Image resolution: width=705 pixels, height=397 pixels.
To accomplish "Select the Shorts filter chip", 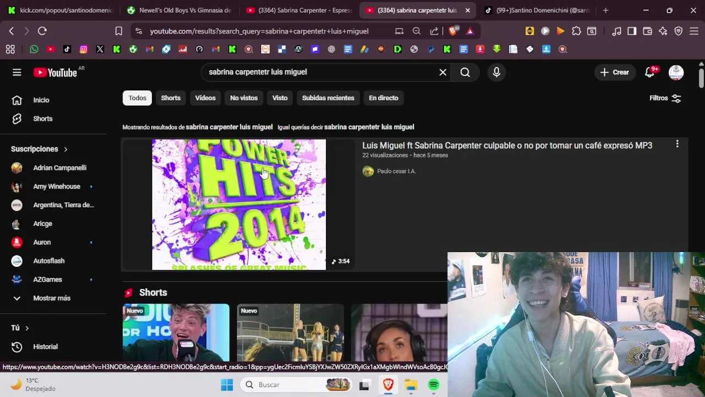I will pos(171,98).
